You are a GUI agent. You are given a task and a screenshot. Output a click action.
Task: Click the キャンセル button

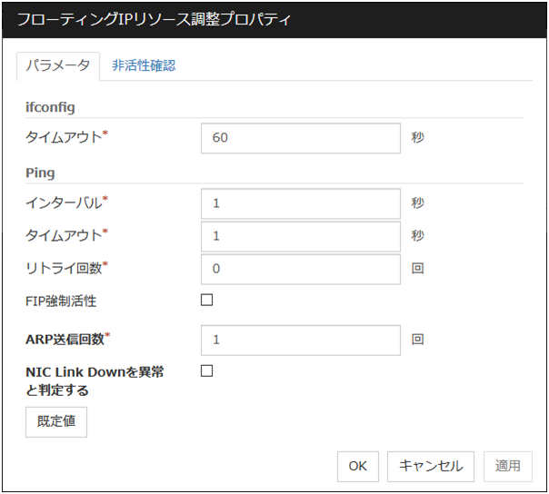pyautogui.click(x=431, y=466)
